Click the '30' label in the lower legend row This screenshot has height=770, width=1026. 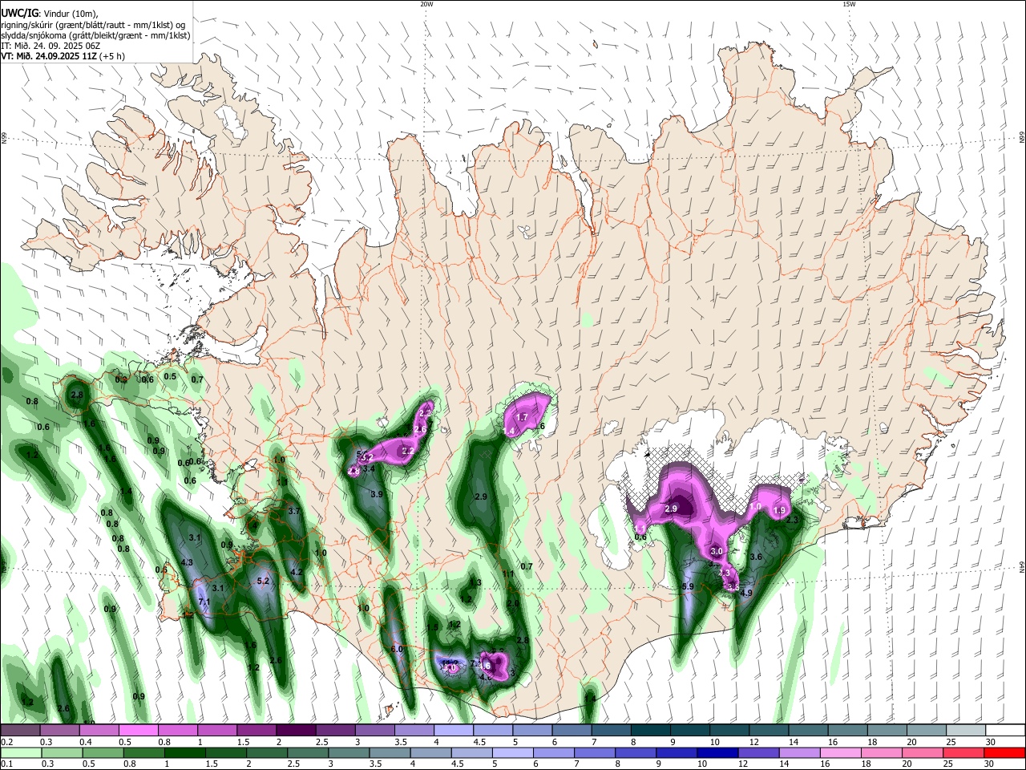pos(989,764)
